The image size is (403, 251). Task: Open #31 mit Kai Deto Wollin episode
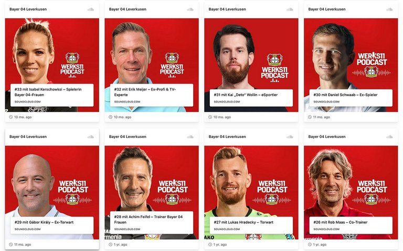(251, 98)
